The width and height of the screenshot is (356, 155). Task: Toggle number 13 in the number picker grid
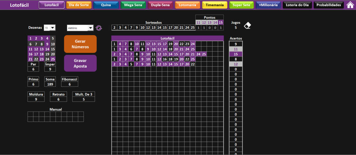coord(42,49)
